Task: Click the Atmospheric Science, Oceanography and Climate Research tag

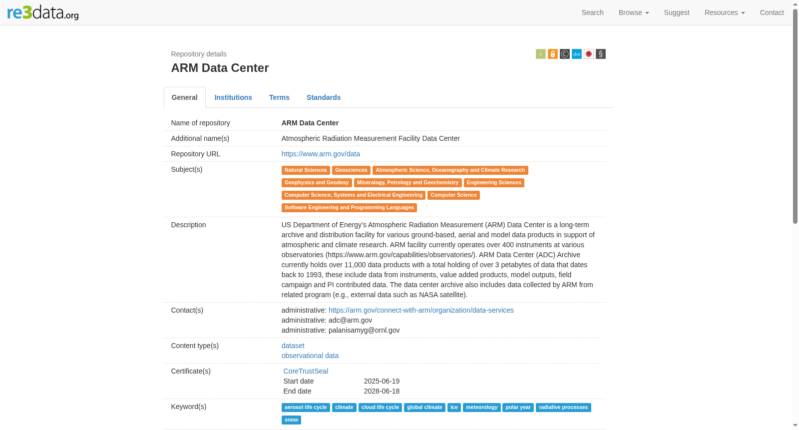Action: tap(450, 170)
